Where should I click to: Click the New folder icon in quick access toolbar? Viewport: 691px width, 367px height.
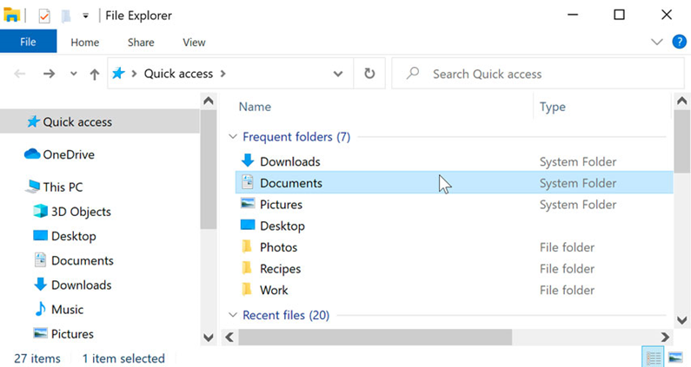(66, 16)
